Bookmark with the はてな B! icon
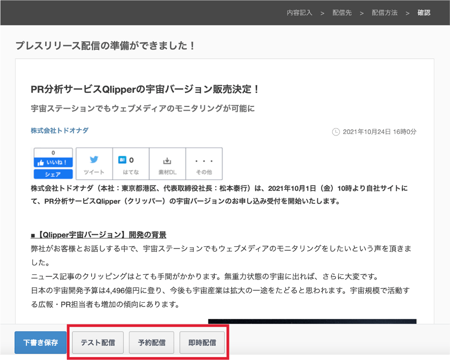Screen dimensions: 450x360 point(130,164)
